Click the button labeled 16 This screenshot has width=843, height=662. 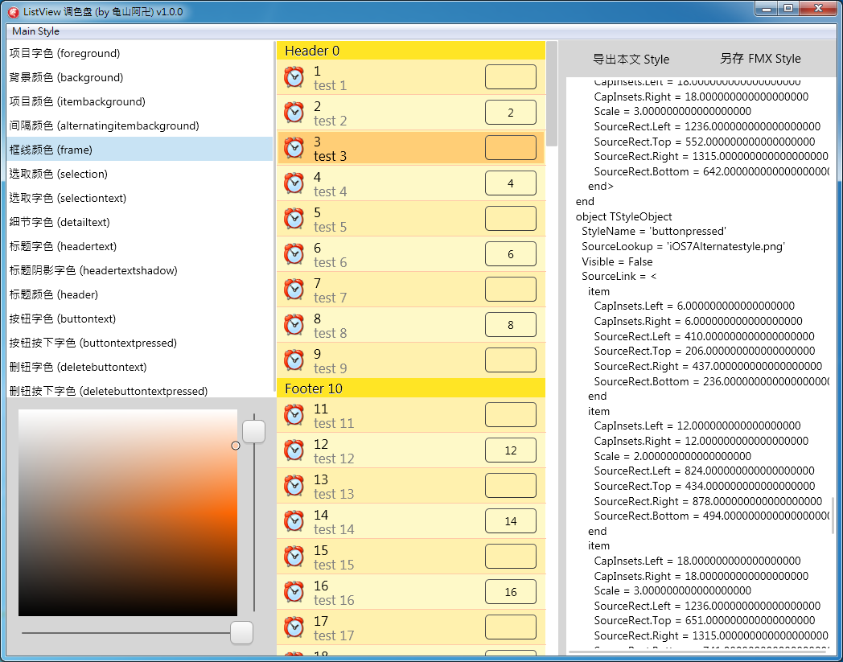click(510, 592)
